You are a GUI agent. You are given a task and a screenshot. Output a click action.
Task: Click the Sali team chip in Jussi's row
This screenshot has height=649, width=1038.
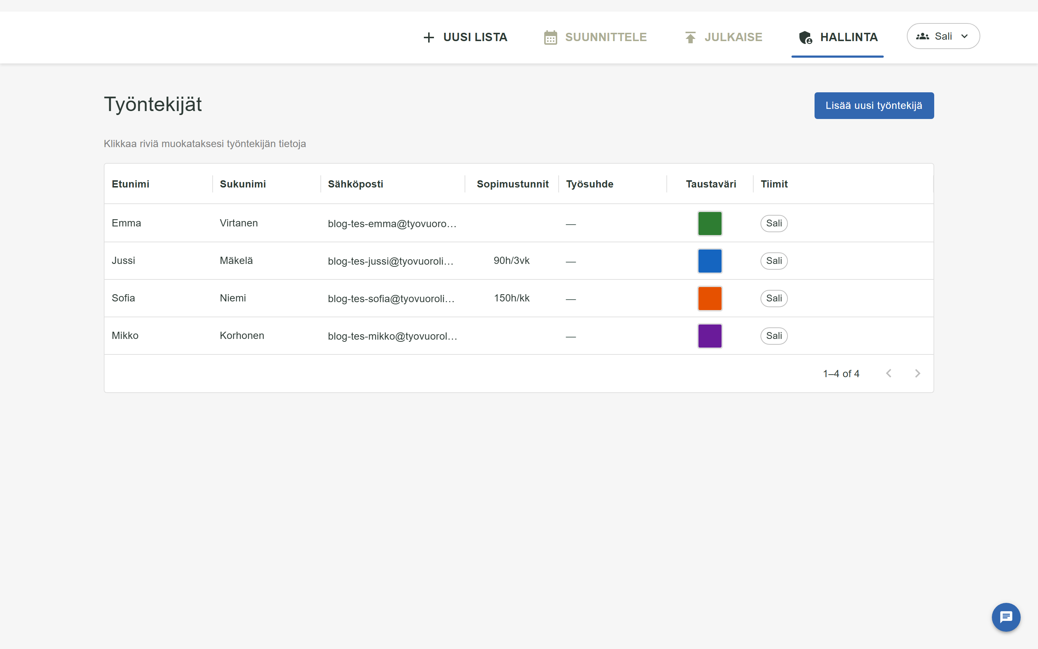774,261
